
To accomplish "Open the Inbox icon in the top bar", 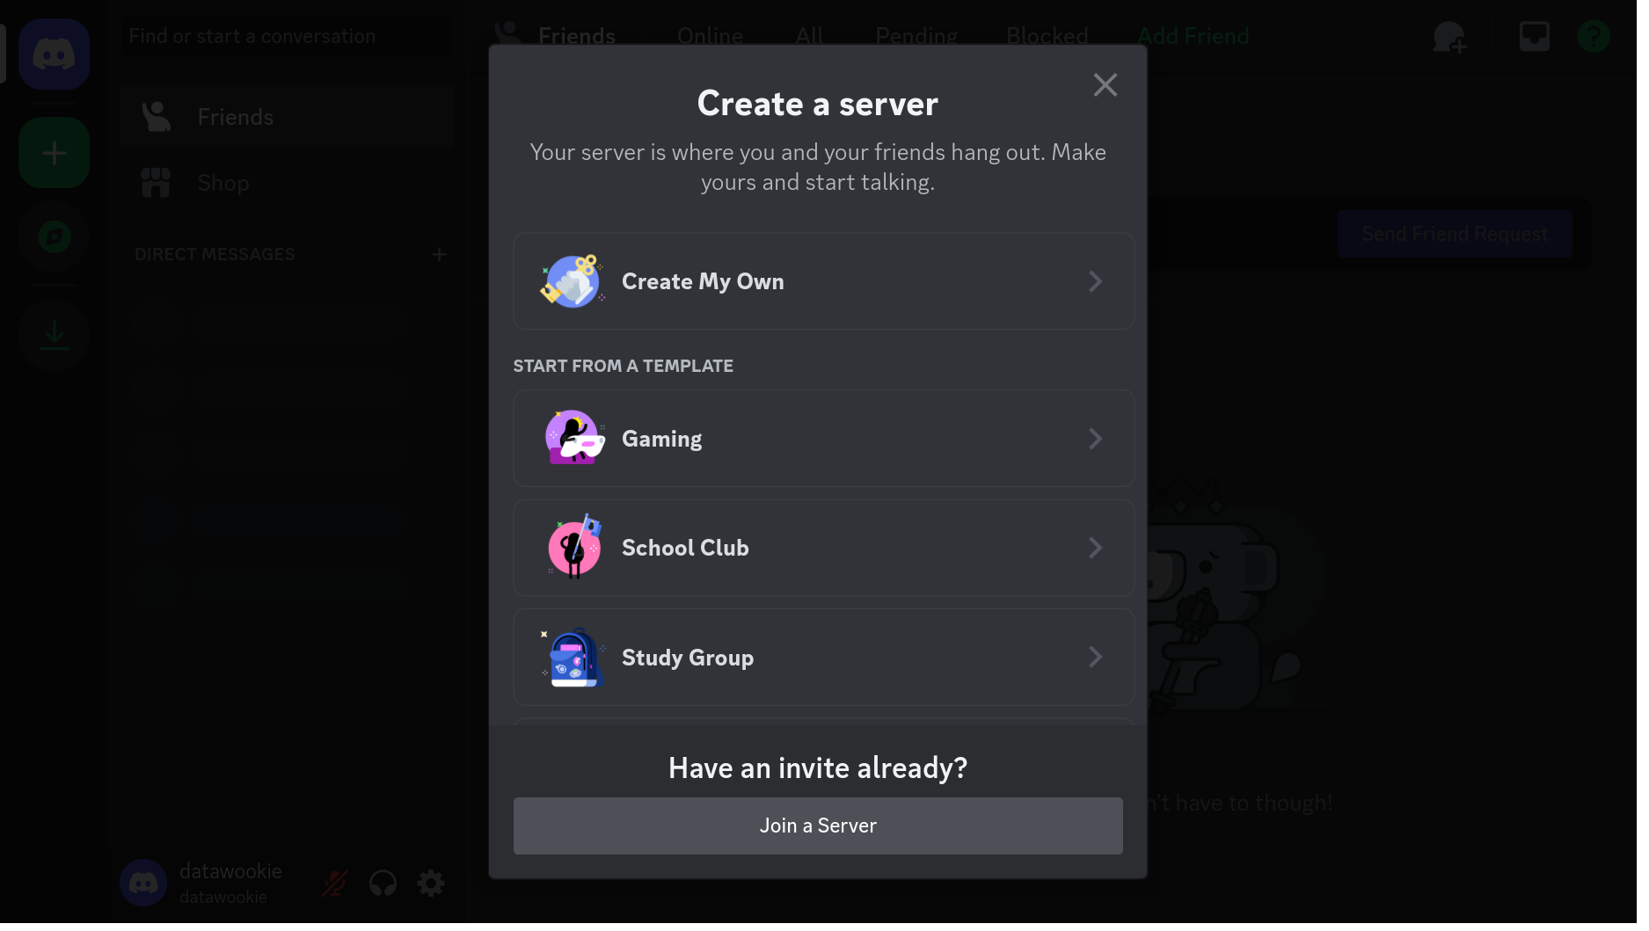I will pos(1534,35).
